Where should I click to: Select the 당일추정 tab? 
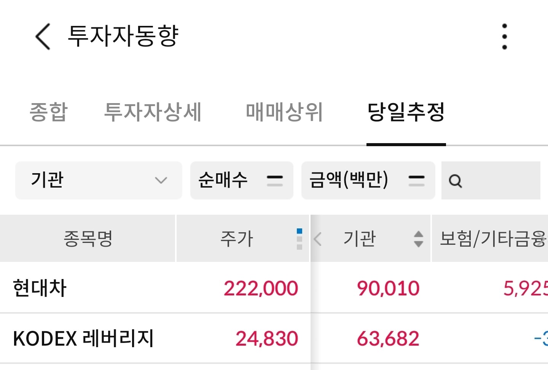pos(406,112)
